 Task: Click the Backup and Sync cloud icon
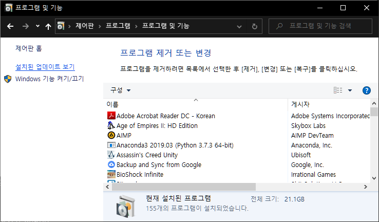tap(111, 164)
